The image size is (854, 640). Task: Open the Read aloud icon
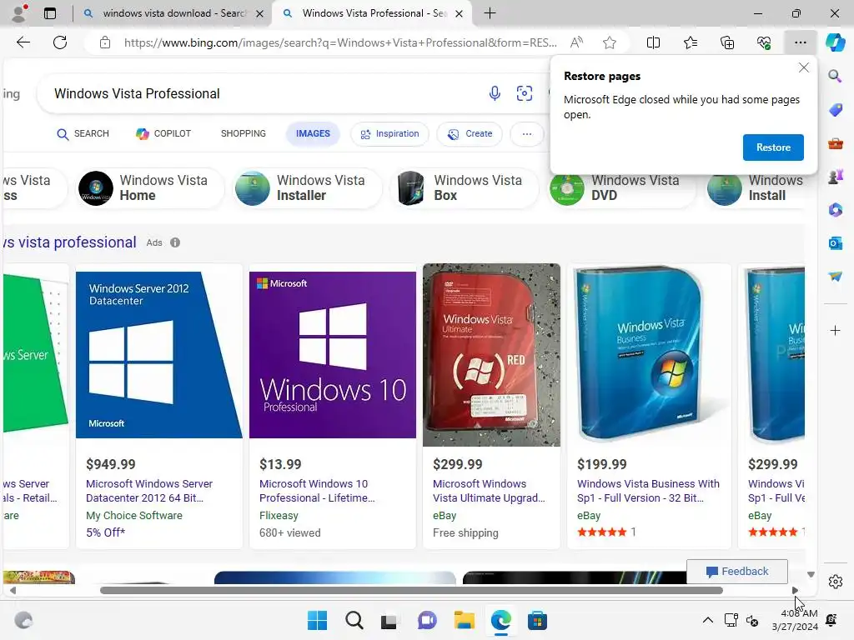pyautogui.click(x=576, y=42)
